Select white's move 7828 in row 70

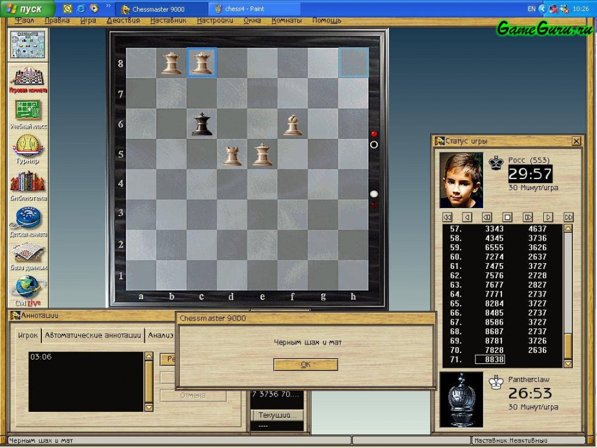coord(494,350)
